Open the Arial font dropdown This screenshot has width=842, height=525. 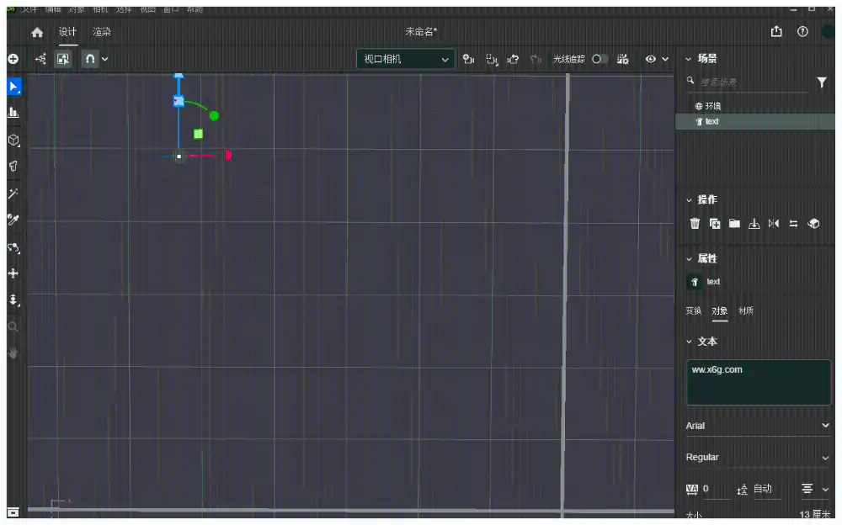[x=757, y=426]
